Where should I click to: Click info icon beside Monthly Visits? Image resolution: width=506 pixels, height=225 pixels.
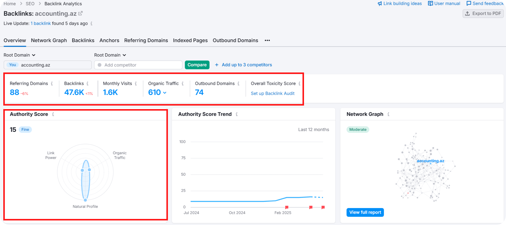(x=136, y=84)
